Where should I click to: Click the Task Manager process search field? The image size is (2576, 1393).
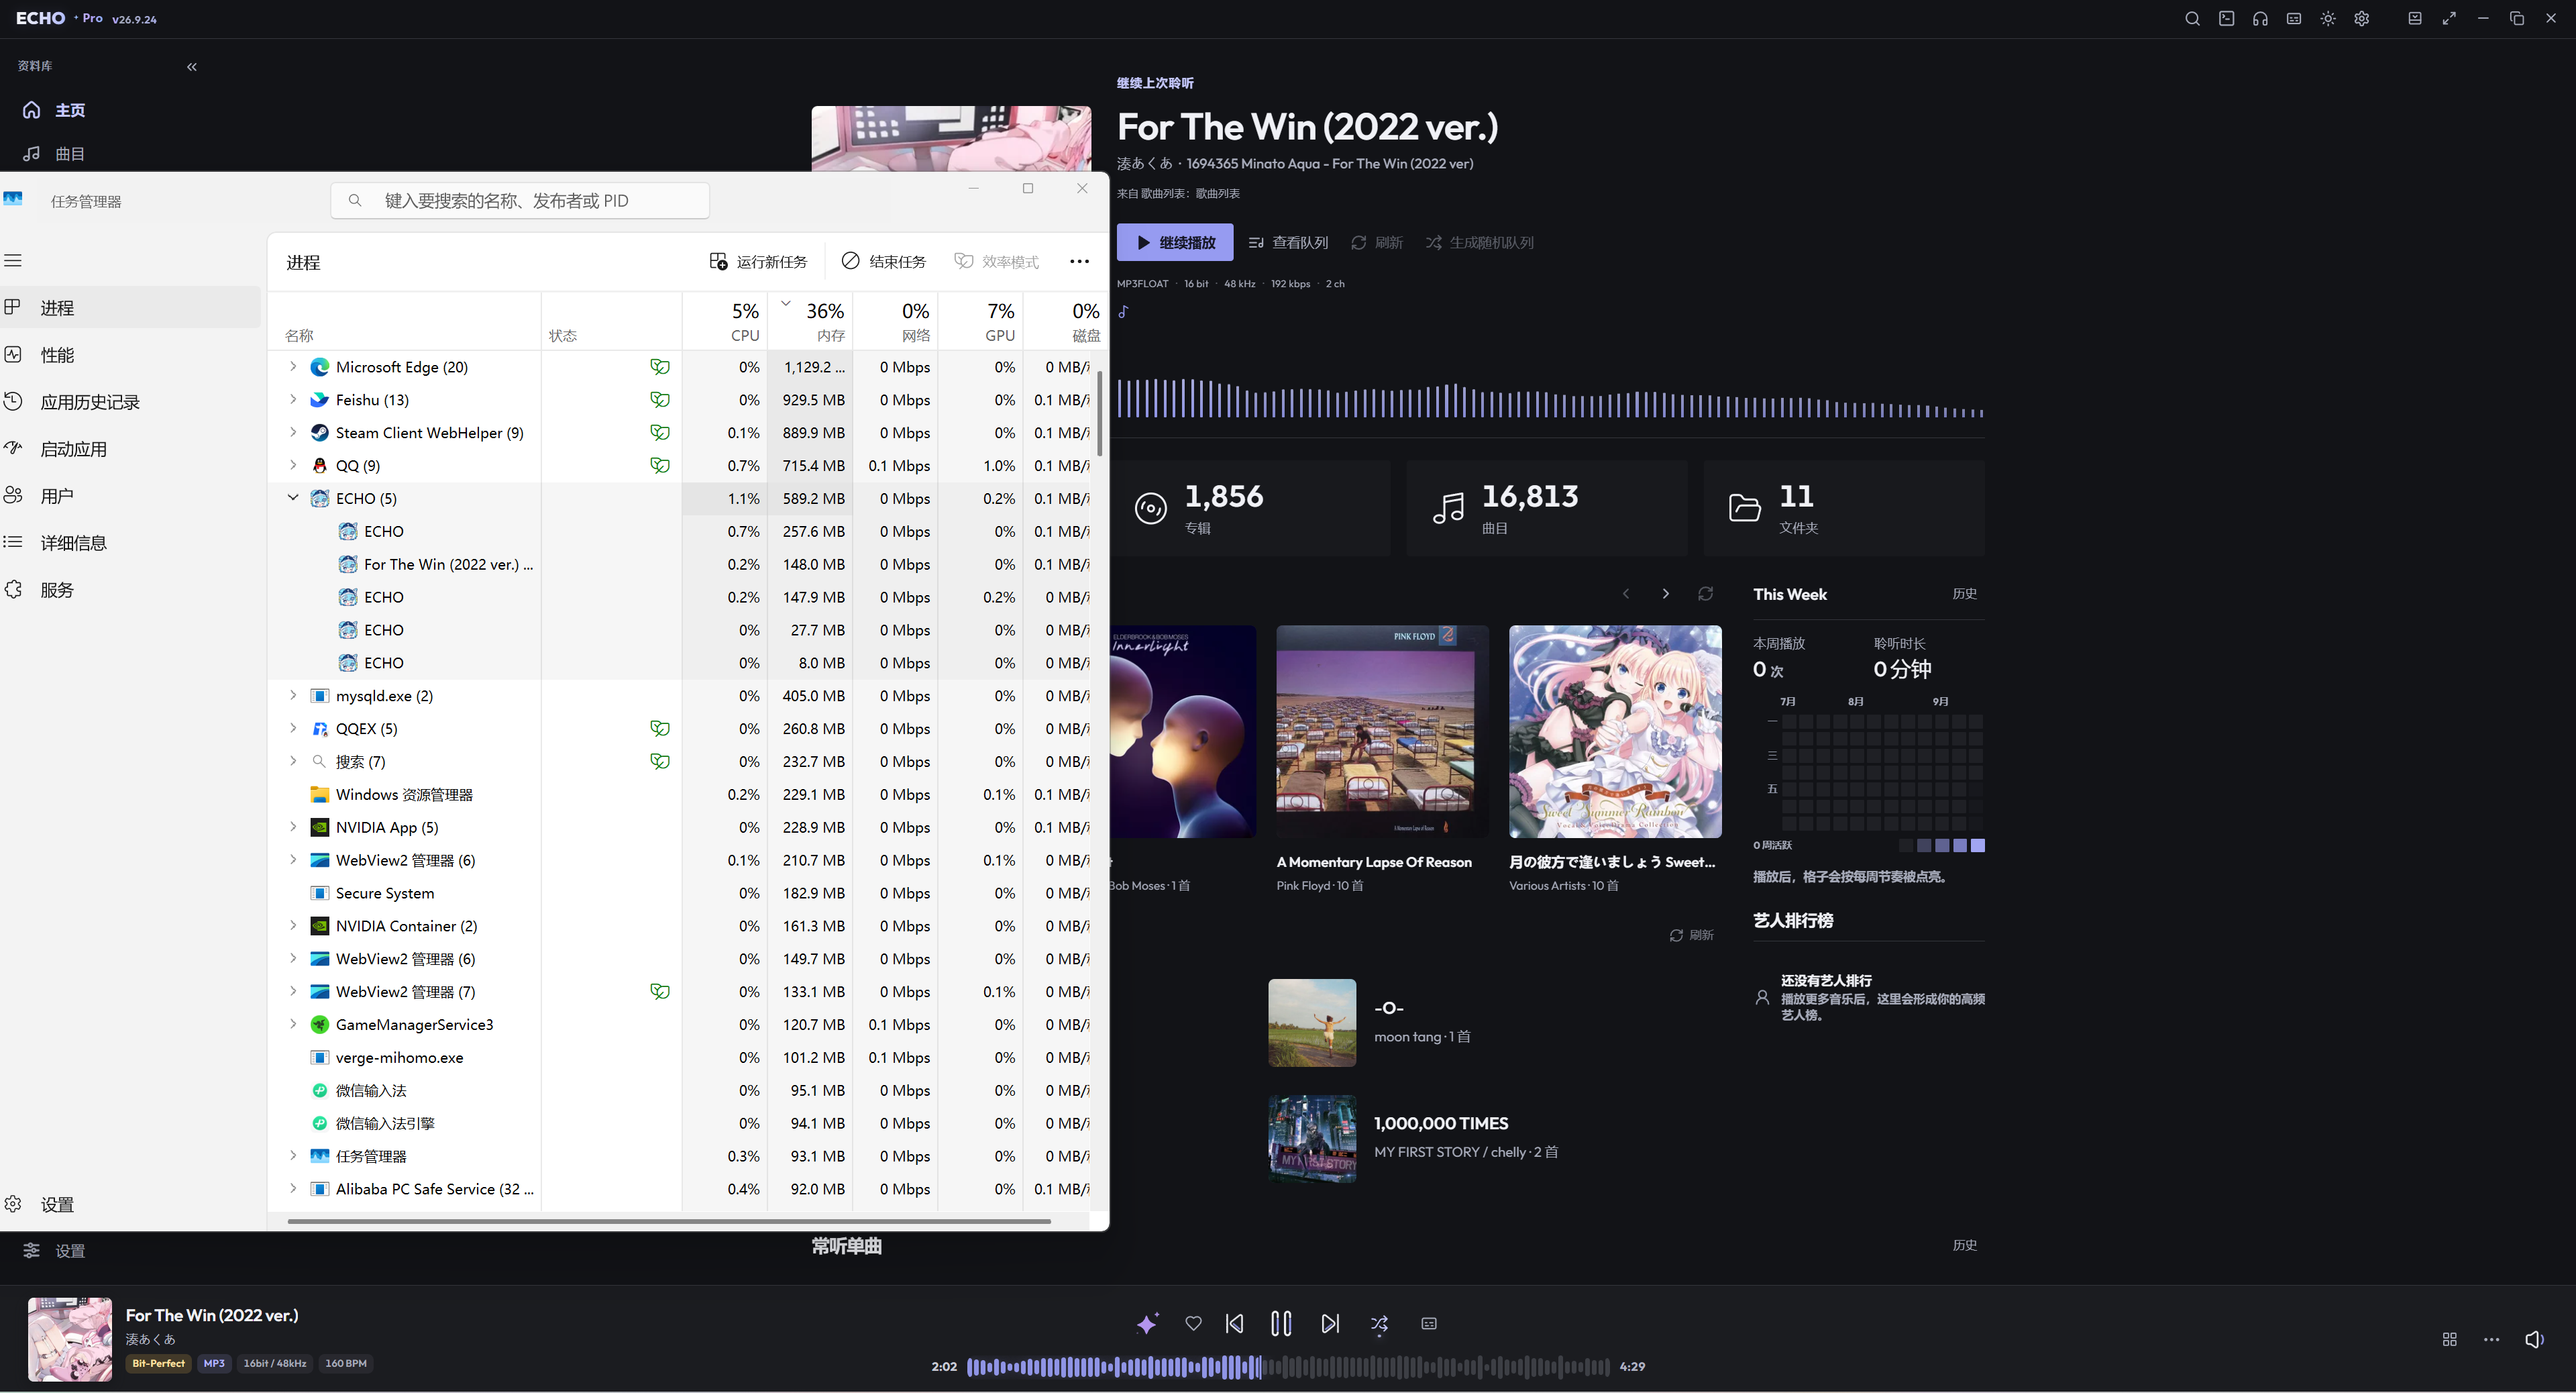tap(520, 201)
